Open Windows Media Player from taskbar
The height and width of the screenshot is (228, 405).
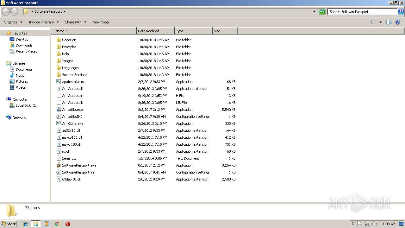pos(47,224)
